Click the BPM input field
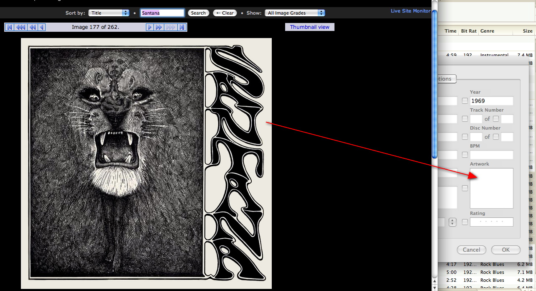 (x=491, y=155)
